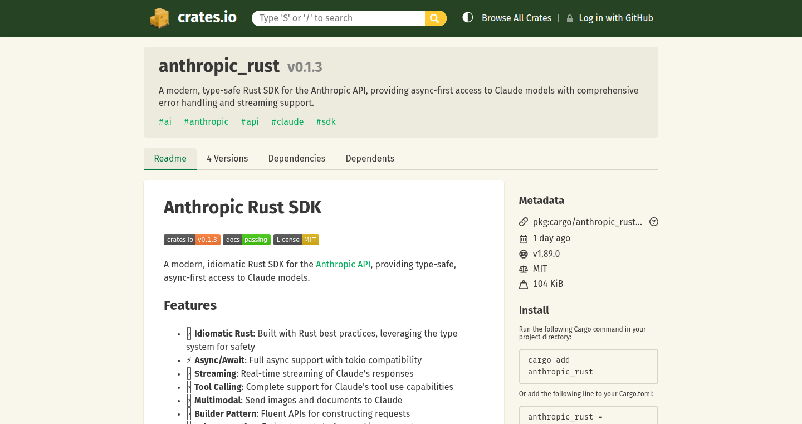The image size is (802, 424).
Task: Open Browse All Crates
Action: pyautogui.click(x=516, y=18)
